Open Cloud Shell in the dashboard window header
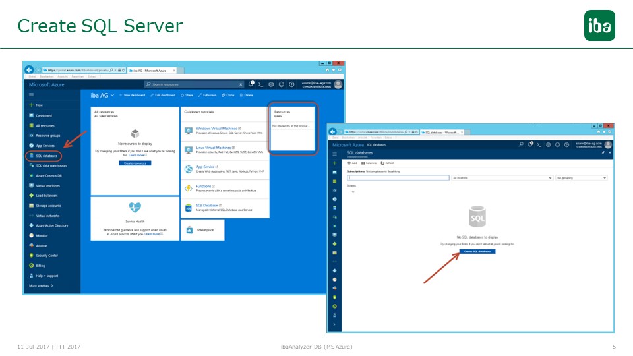Image resolution: width=633 pixels, height=356 pixels. pyautogui.click(x=261, y=84)
